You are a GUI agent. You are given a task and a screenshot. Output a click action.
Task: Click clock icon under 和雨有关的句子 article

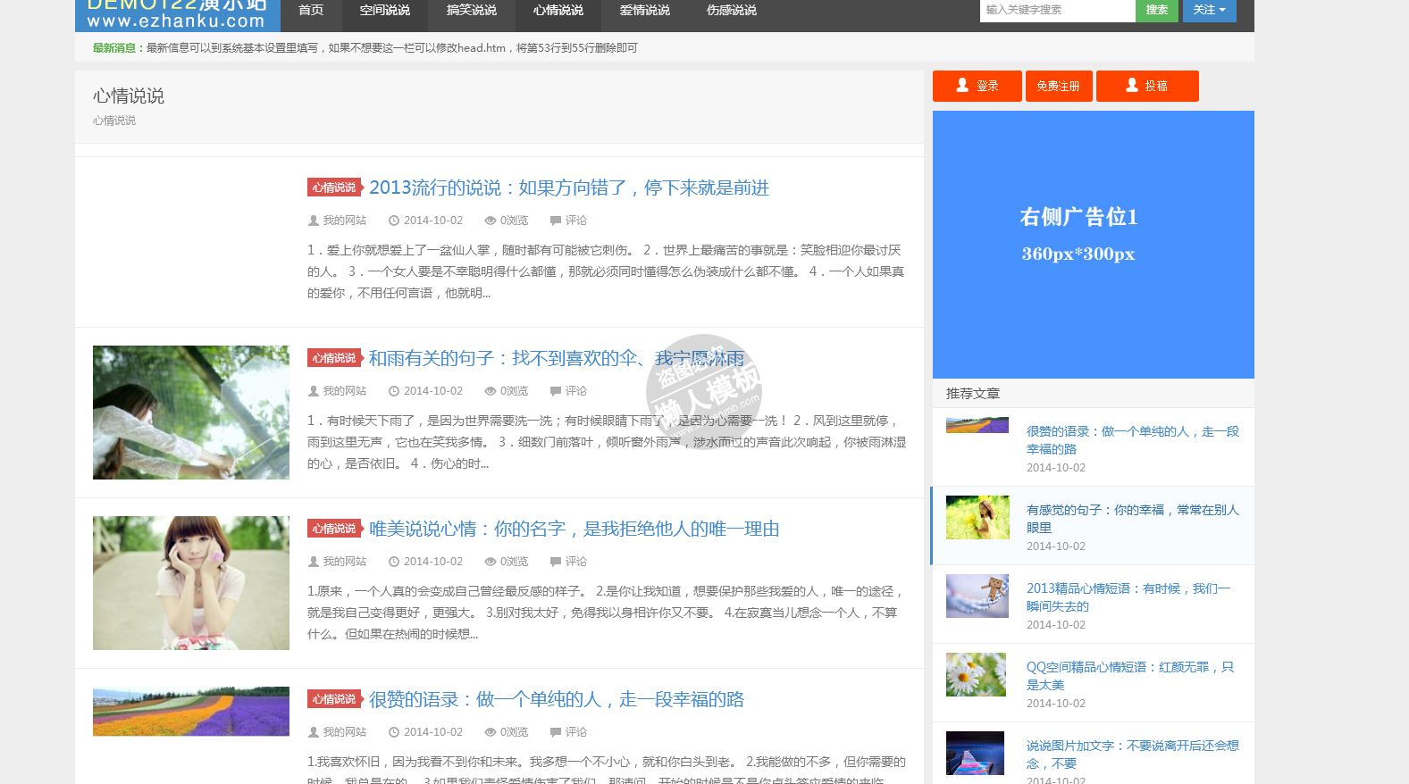[x=394, y=391]
